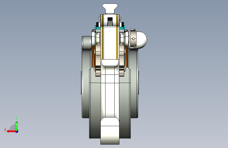The image size is (228, 148).
Task: Select the right orange plate on the model
Action: pyautogui.click(x=126, y=56)
